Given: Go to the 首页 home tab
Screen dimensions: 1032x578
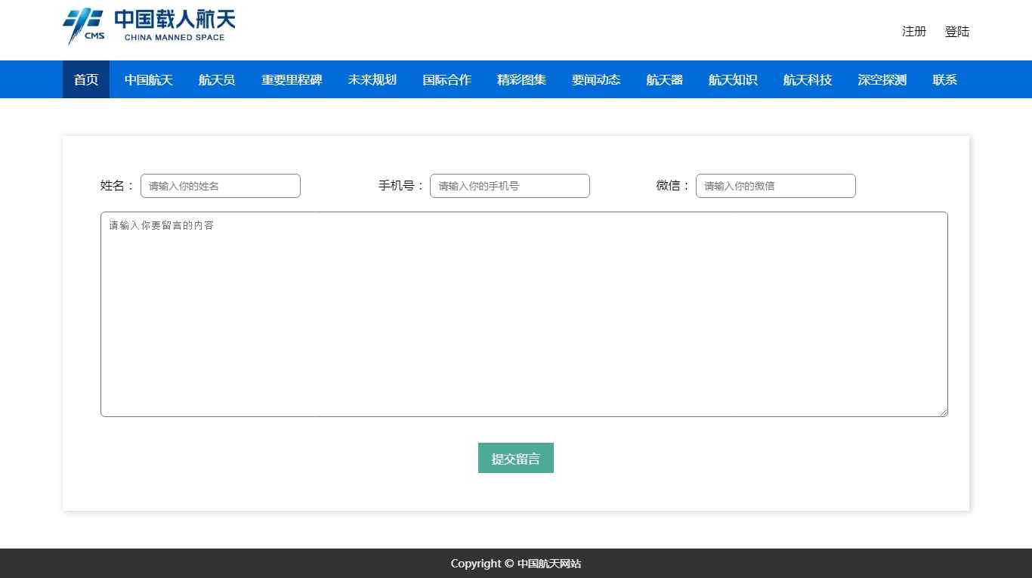Looking at the screenshot, I should coord(86,80).
